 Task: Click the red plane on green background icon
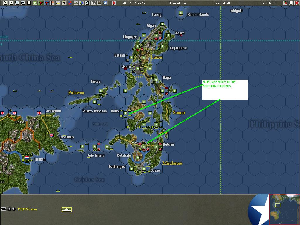click(x=41, y=3)
